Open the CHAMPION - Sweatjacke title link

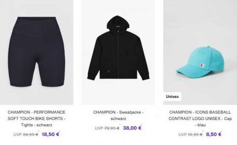[x=118, y=115]
